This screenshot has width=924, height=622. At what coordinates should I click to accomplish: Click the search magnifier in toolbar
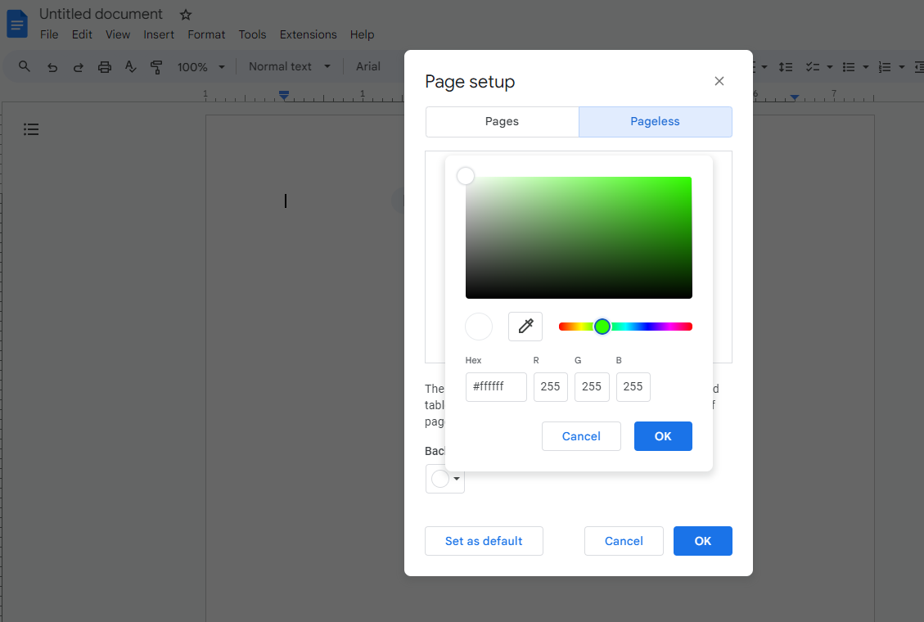[x=25, y=66]
